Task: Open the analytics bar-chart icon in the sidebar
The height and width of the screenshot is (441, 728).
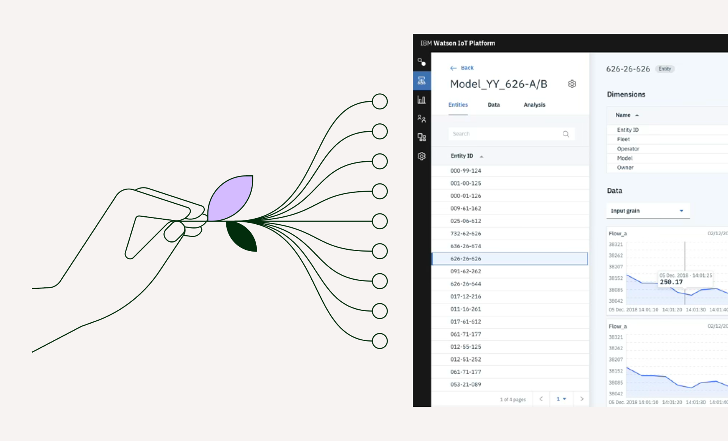Action: [422, 99]
